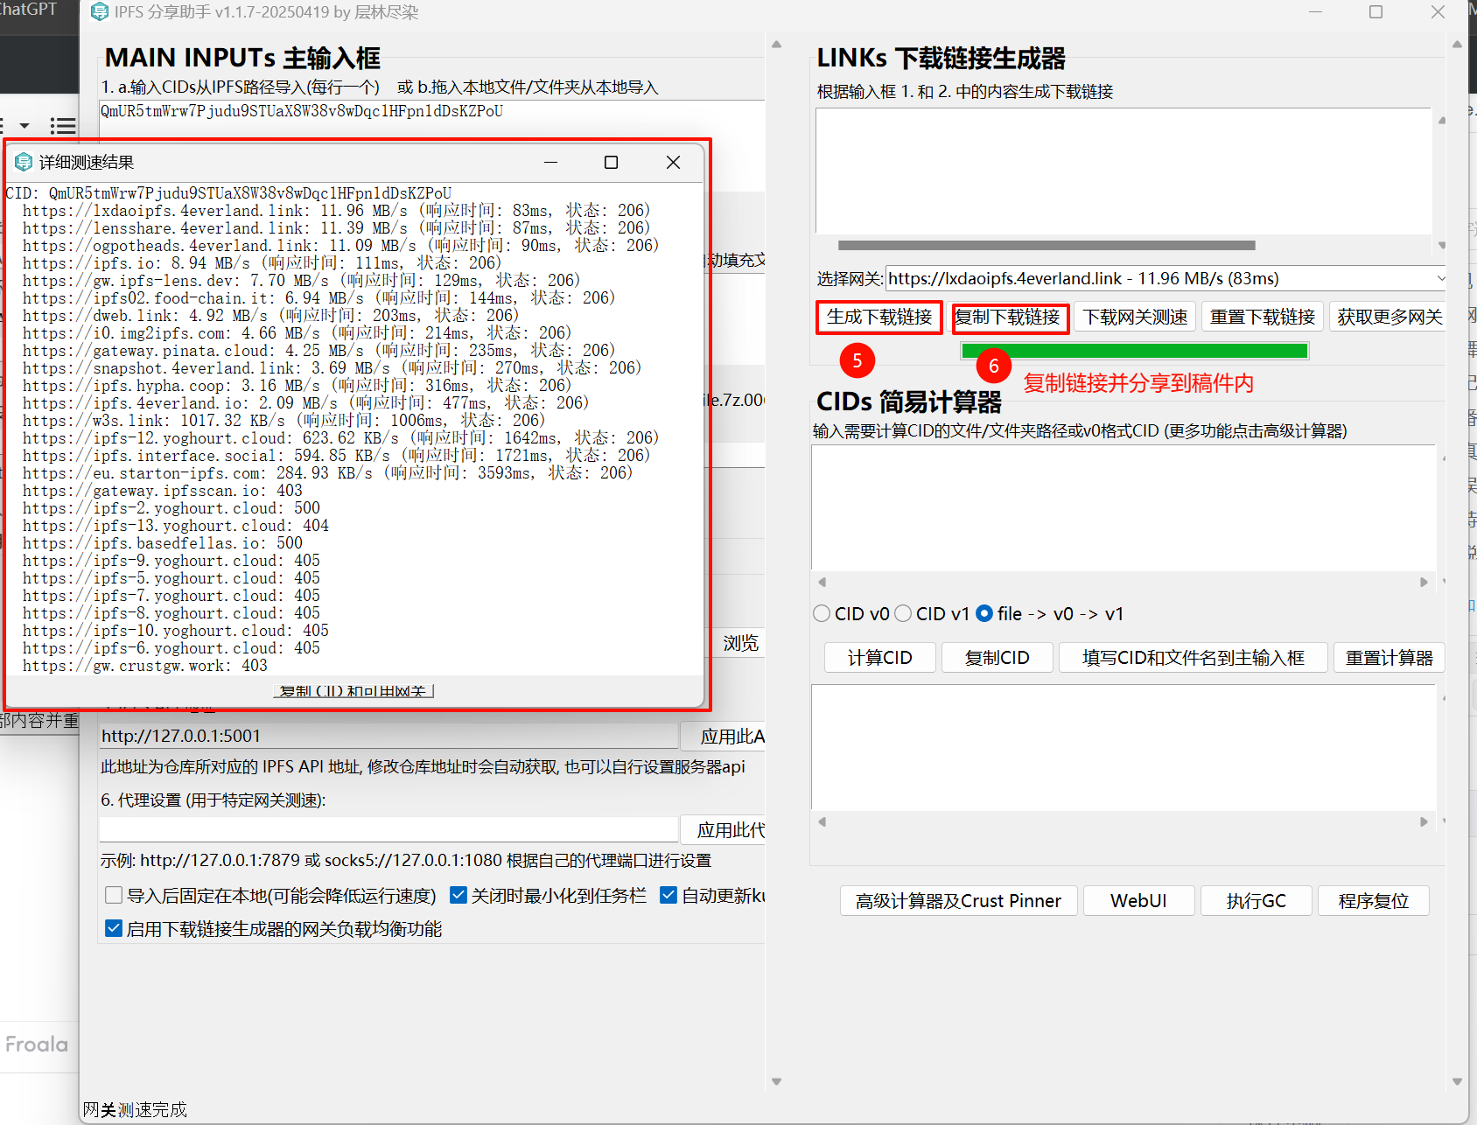Click 复制CID和可用网关 in the results dialog
Image resolution: width=1477 pixels, height=1125 pixels.
pyautogui.click(x=353, y=690)
